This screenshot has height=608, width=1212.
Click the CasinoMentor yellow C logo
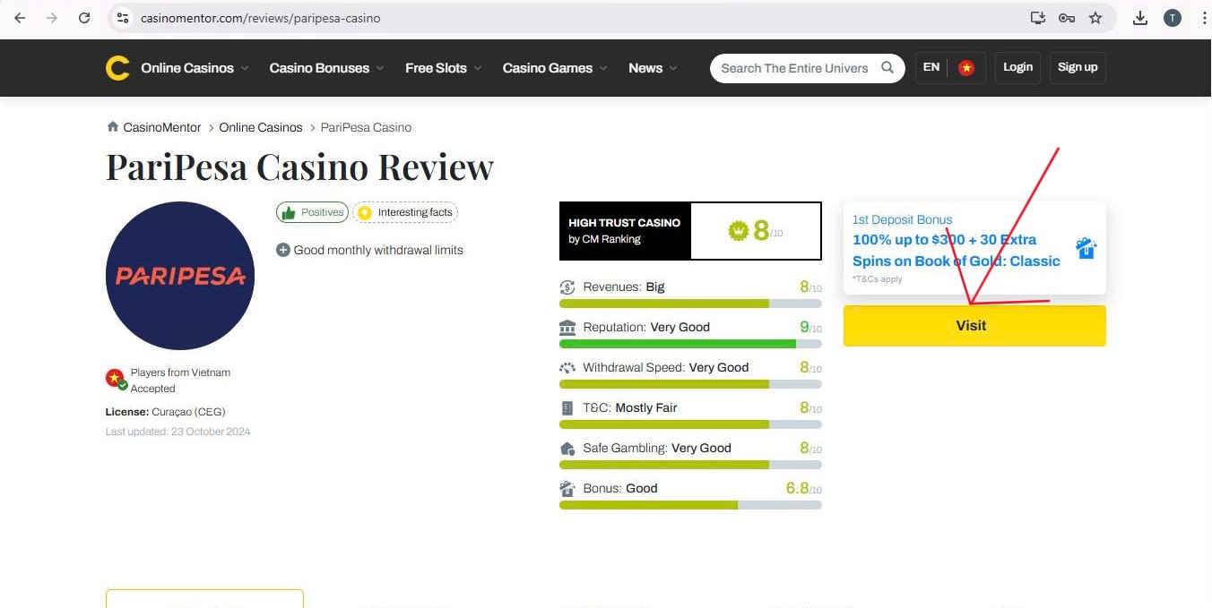(117, 68)
